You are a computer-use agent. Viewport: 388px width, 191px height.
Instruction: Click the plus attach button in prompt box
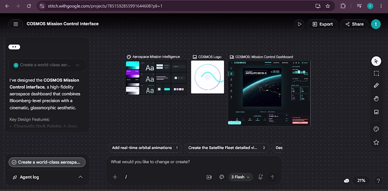pyautogui.click(x=115, y=177)
